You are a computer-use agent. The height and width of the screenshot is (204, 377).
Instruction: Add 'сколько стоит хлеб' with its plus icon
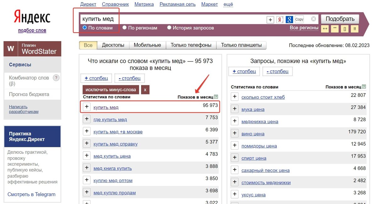pyautogui.click(x=235, y=97)
